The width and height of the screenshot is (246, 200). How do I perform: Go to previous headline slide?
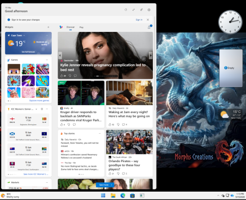pyautogui.click(x=60, y=56)
